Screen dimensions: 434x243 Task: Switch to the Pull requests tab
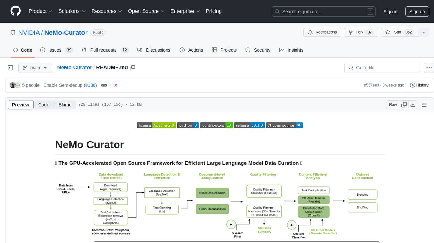click(x=105, y=50)
